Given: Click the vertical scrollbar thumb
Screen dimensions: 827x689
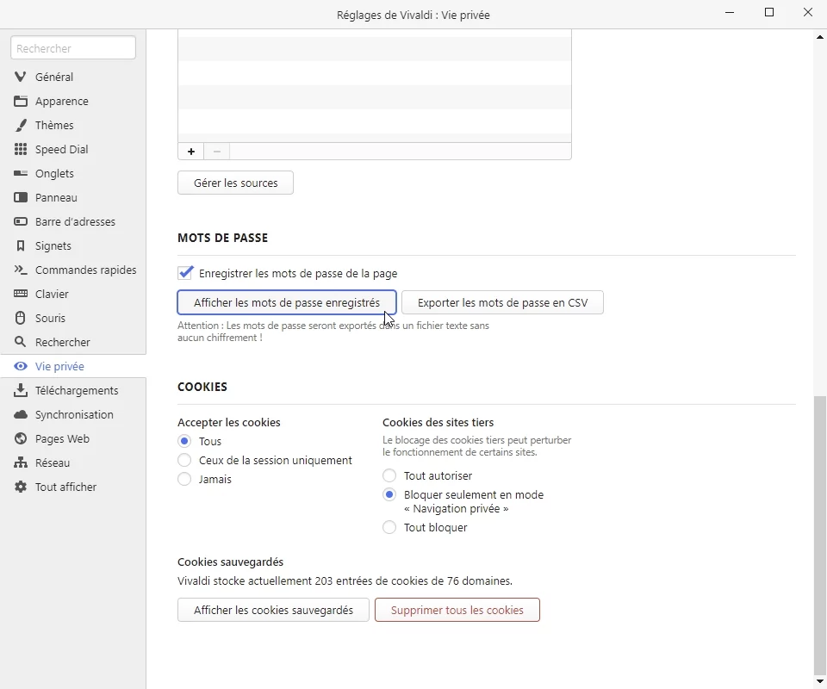Looking at the screenshot, I should pos(819,535).
